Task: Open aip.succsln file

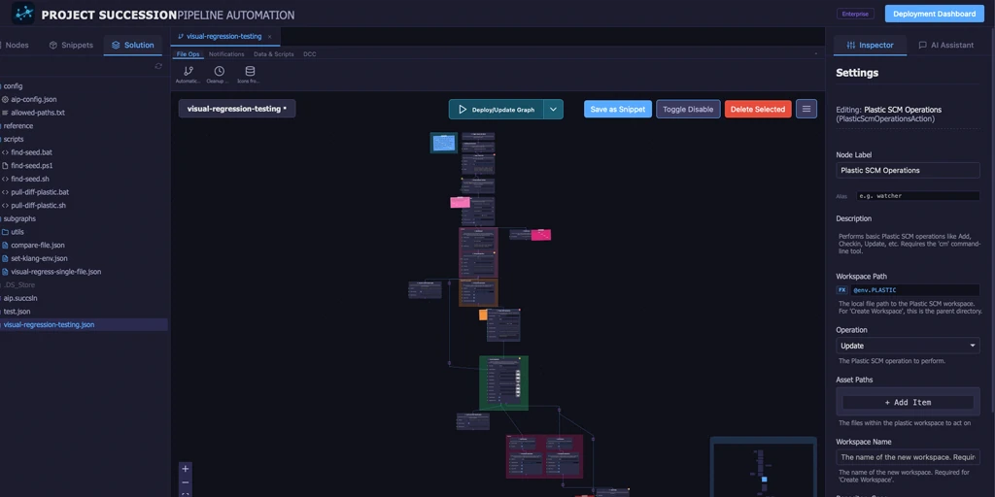Action: [x=21, y=298]
